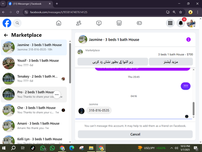202x152 pixels.
Task: Open the Friends icon in top navigation
Action: tap(79, 23)
